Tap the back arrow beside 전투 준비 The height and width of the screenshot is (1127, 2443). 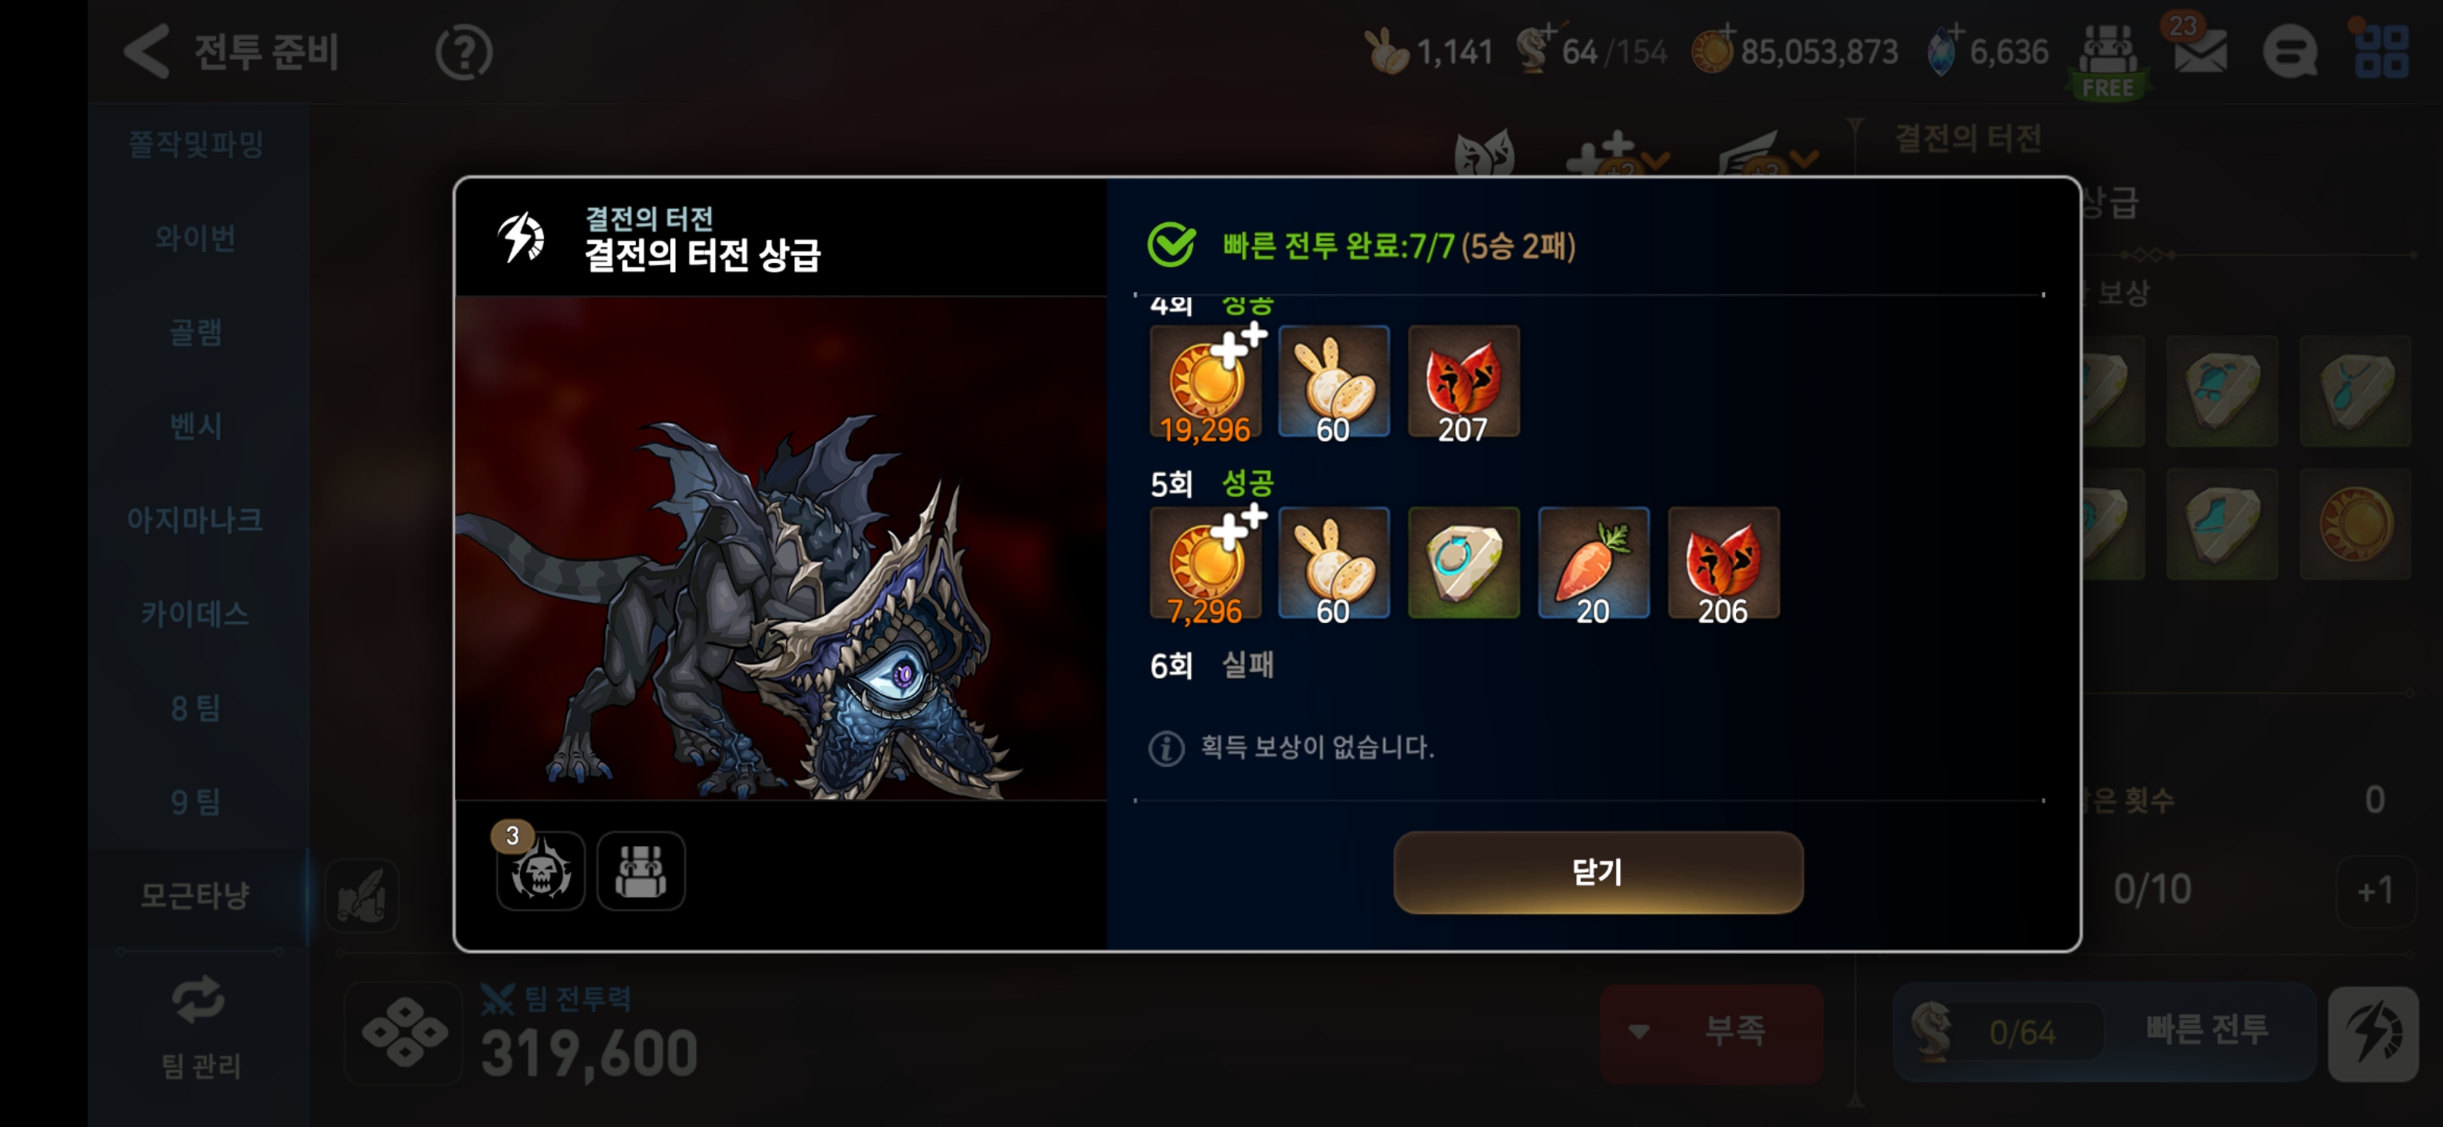[x=146, y=51]
